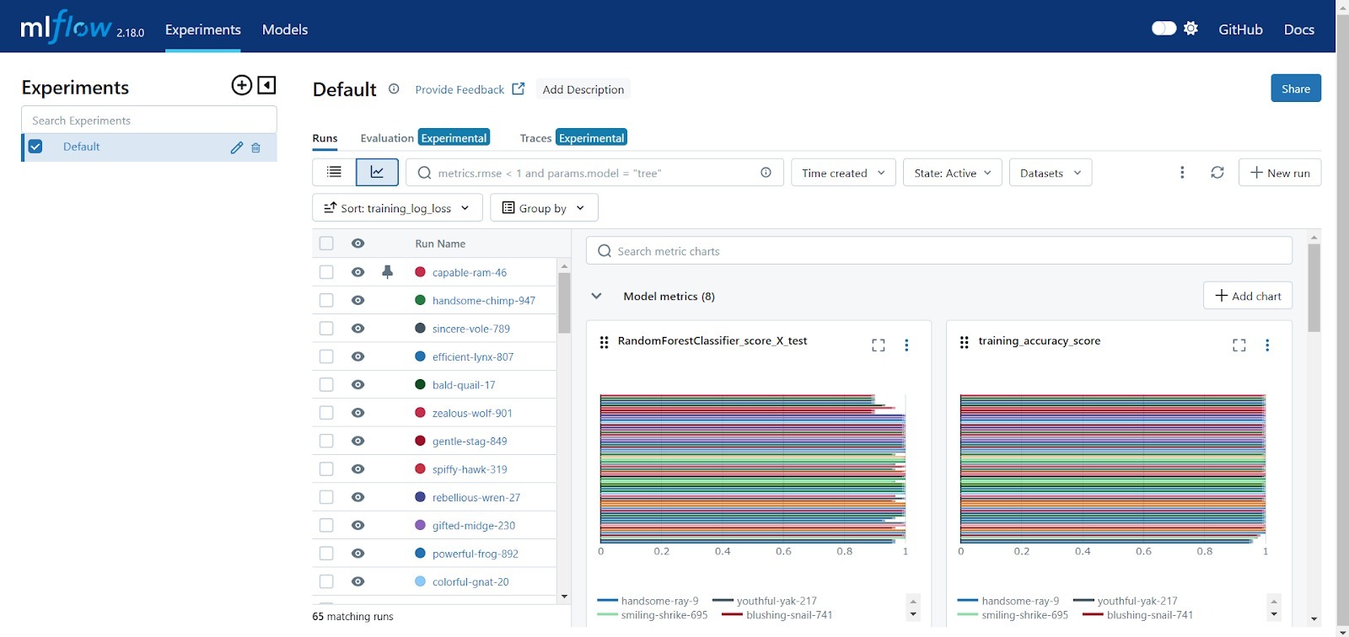Open fullscreen for training_accuracy_score chart

click(1239, 345)
